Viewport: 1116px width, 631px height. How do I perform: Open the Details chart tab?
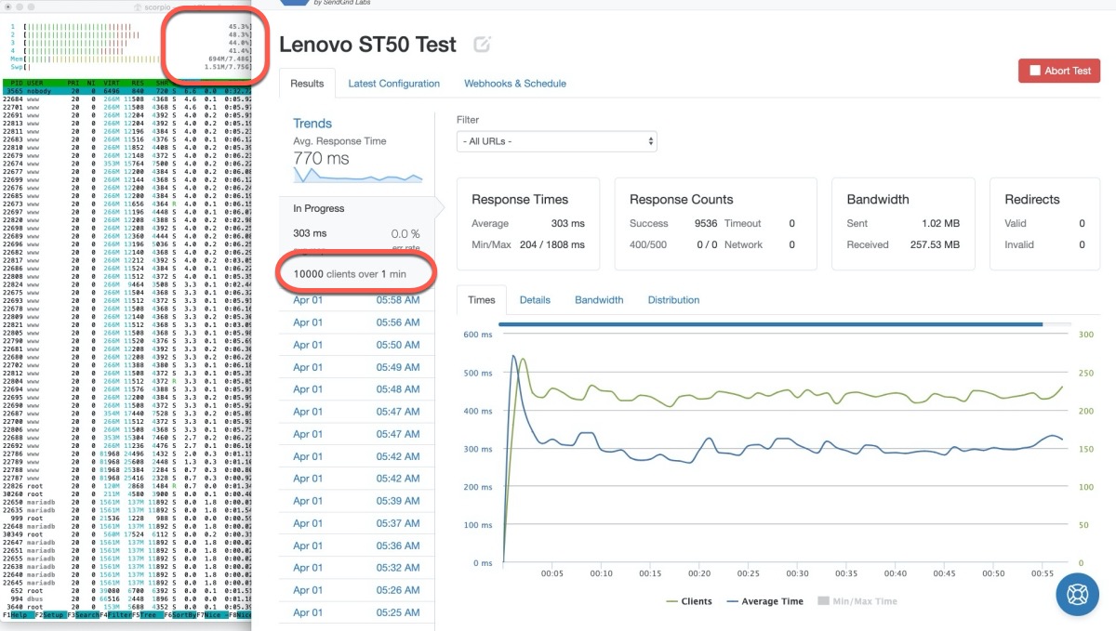coord(535,300)
